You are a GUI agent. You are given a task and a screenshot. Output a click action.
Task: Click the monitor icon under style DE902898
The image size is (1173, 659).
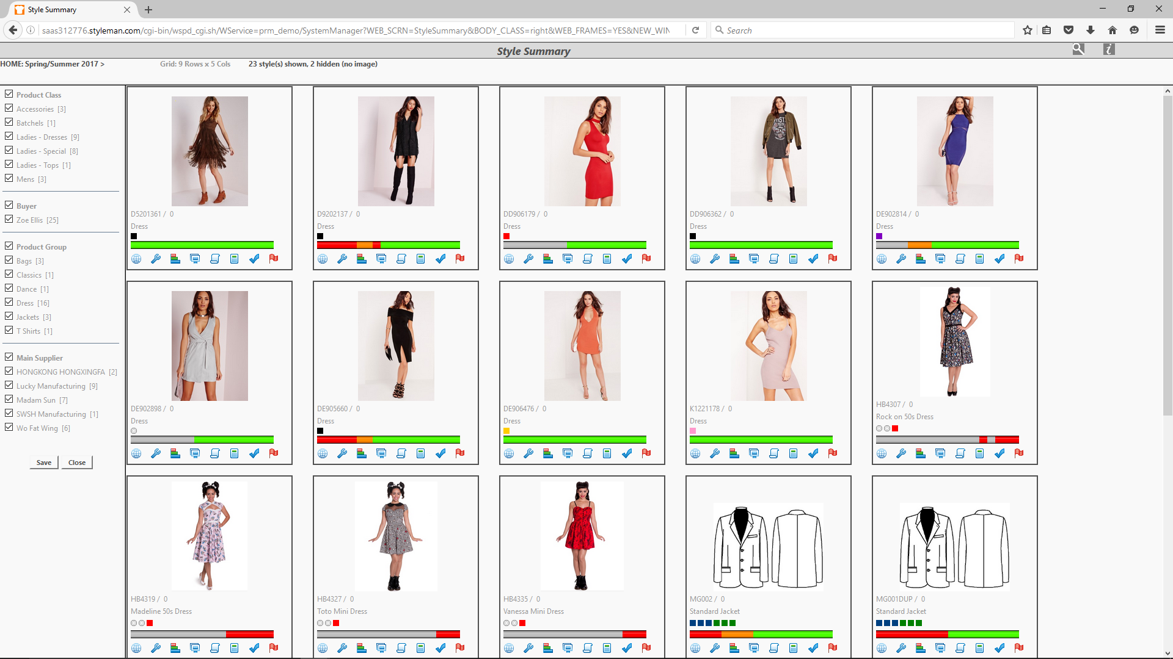pos(195,453)
